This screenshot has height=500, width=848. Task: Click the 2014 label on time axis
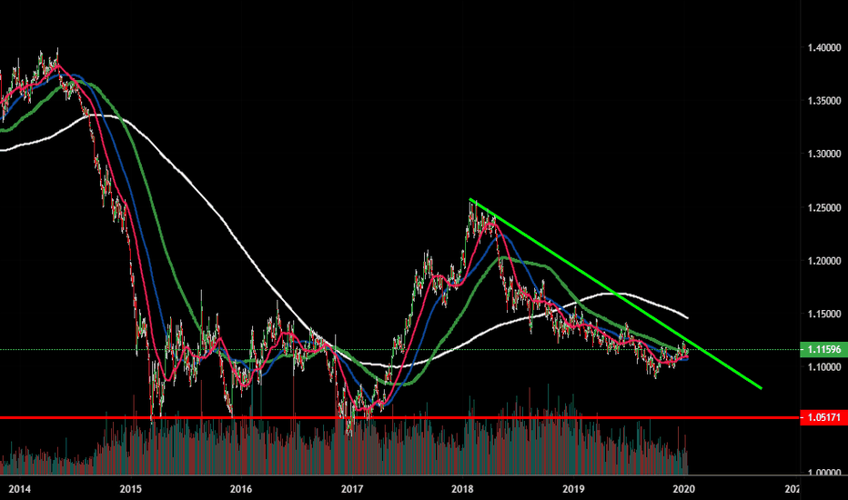click(x=20, y=489)
